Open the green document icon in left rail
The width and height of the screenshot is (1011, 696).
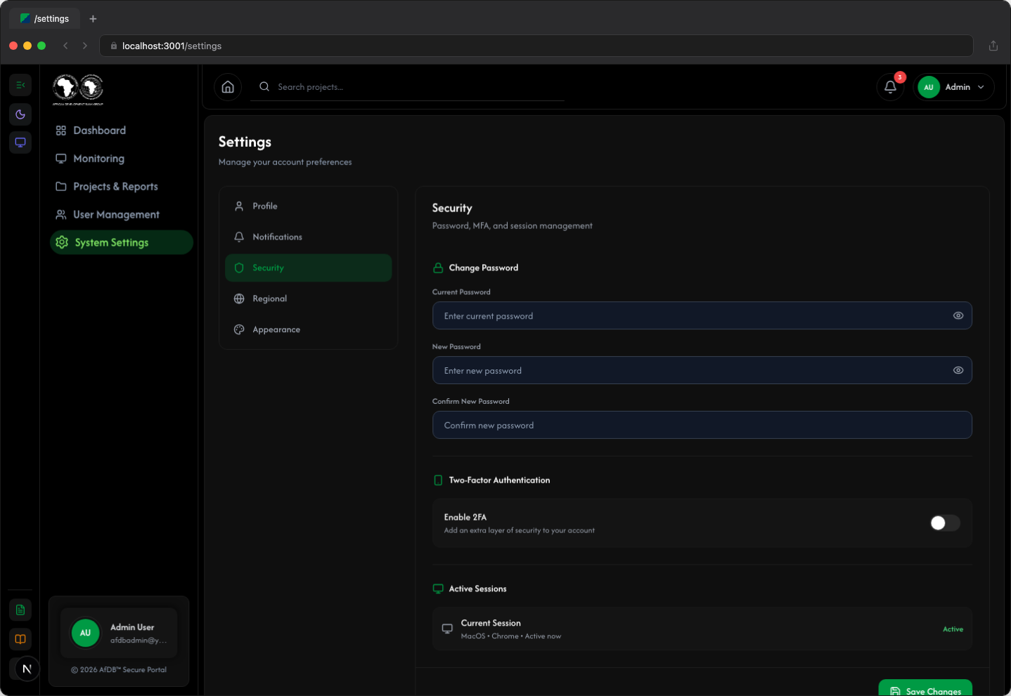pyautogui.click(x=20, y=610)
